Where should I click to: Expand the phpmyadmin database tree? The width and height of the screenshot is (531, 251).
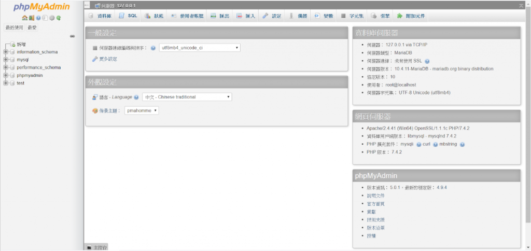pyautogui.click(x=5, y=75)
